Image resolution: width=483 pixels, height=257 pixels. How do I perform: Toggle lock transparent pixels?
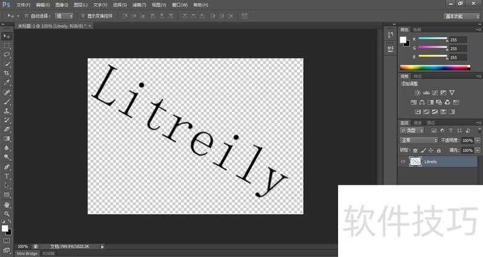[415, 150]
